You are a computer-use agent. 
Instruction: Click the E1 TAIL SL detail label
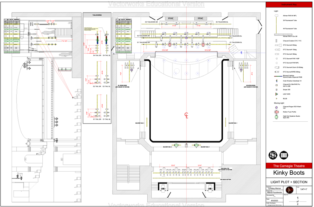point(106,119)
